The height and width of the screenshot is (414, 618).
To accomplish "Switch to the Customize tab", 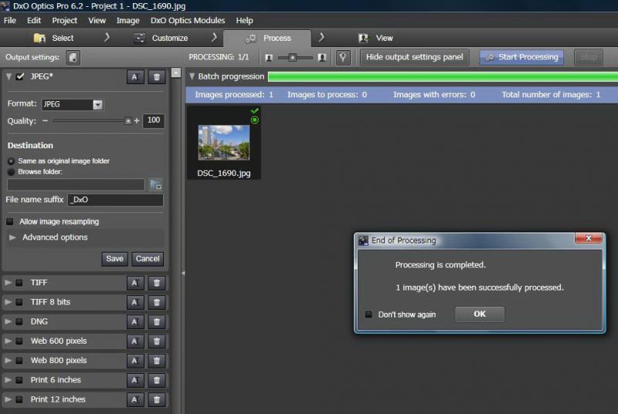I will (x=161, y=38).
